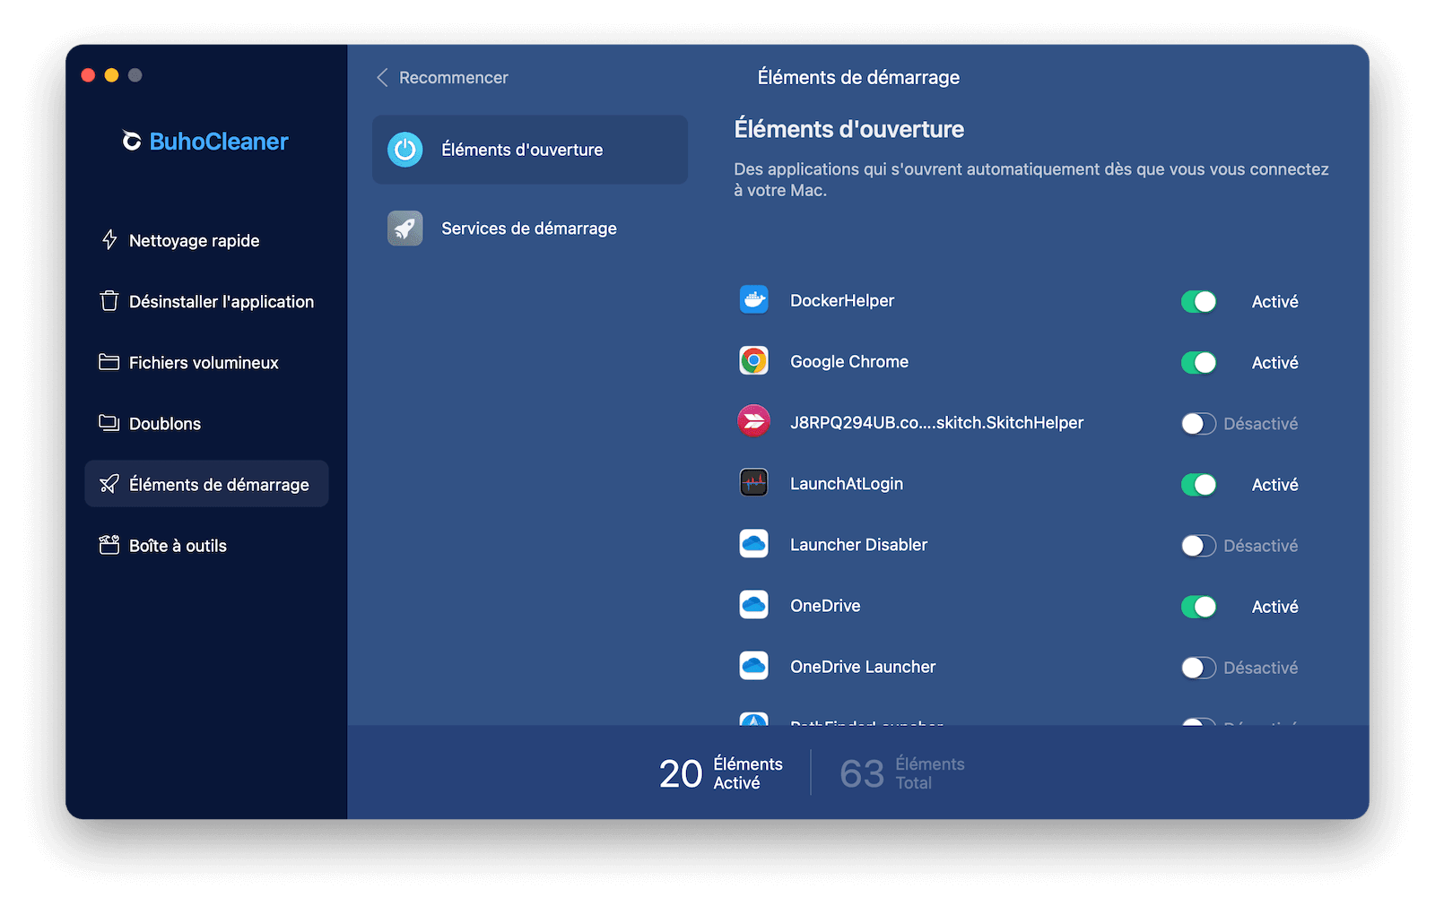Click the BuhoCleaner logo icon

click(x=132, y=142)
